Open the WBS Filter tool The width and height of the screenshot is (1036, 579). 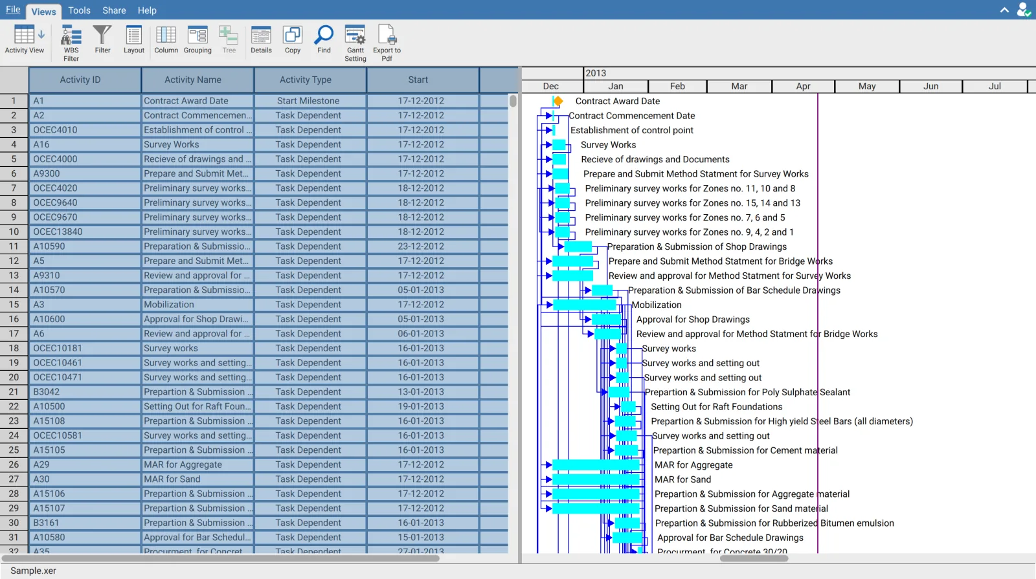71,43
